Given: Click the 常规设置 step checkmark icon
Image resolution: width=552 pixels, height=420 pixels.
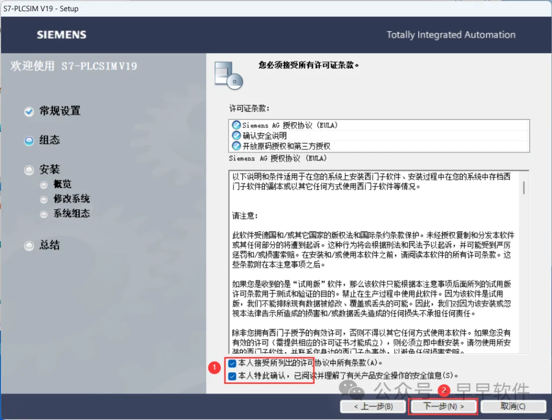Looking at the screenshot, I should click(29, 111).
